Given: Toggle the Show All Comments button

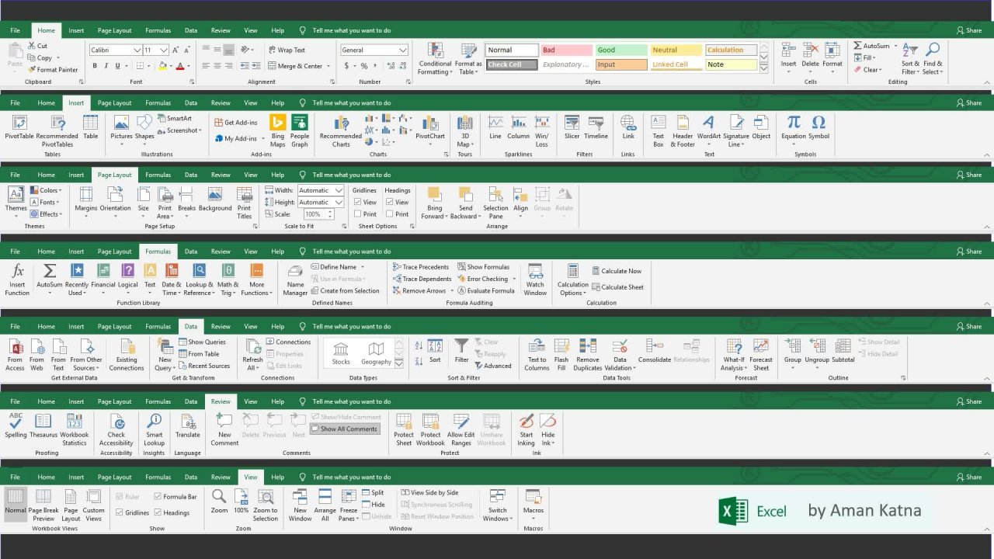Looking at the screenshot, I should (x=345, y=429).
